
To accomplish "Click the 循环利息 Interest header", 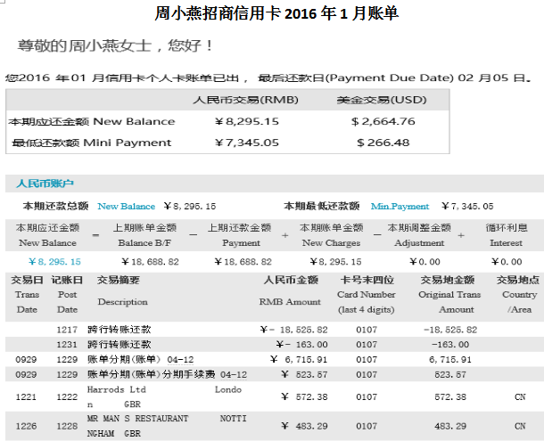I will tap(506, 235).
